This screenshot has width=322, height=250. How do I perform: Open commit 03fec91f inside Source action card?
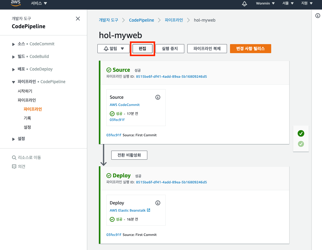coord(117,120)
